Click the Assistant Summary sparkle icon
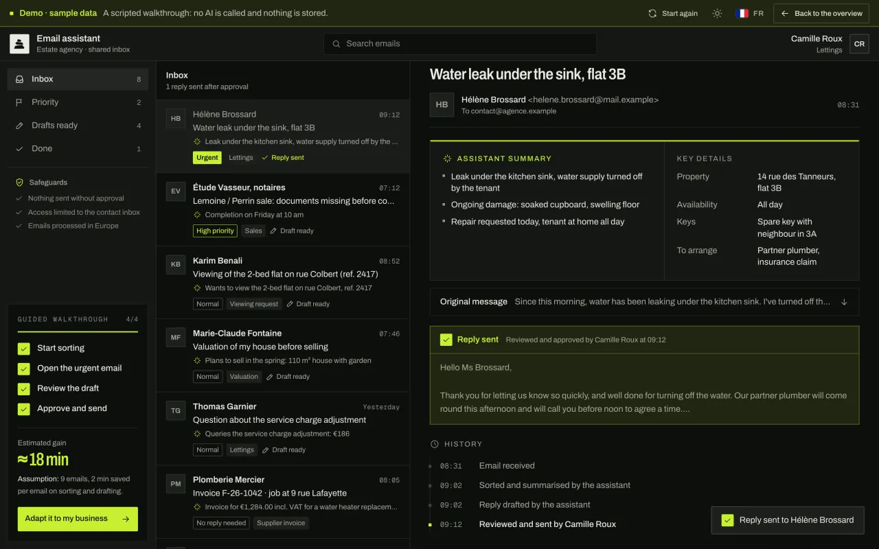This screenshot has width=879, height=549. tap(448, 159)
